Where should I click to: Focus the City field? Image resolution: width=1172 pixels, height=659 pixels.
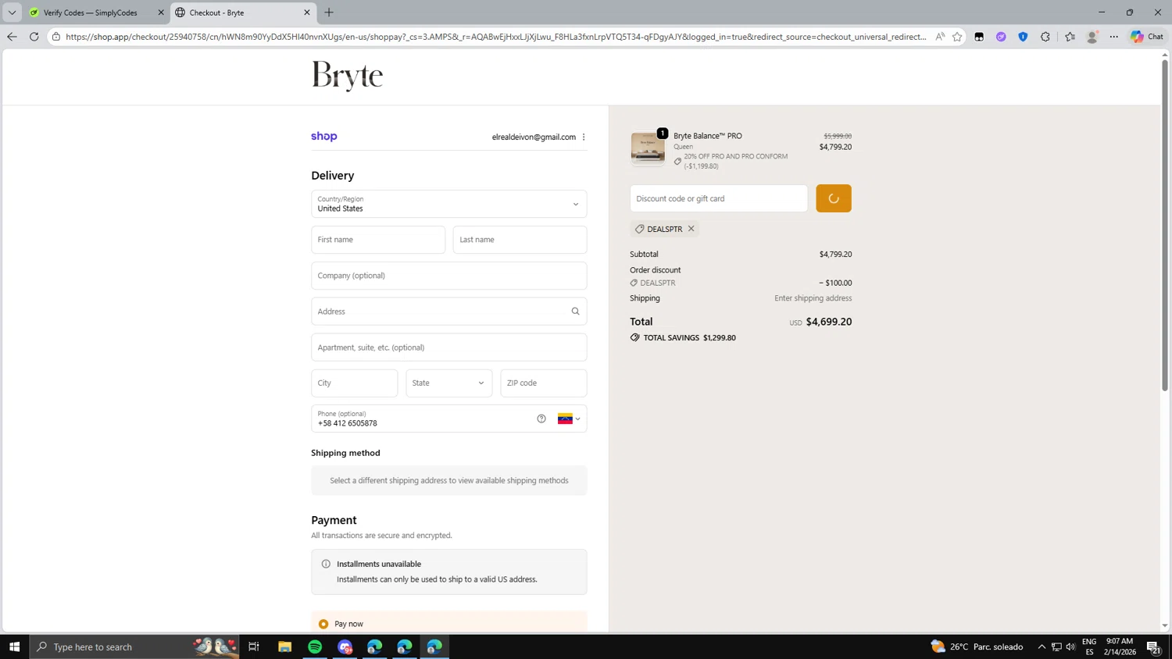coord(355,383)
